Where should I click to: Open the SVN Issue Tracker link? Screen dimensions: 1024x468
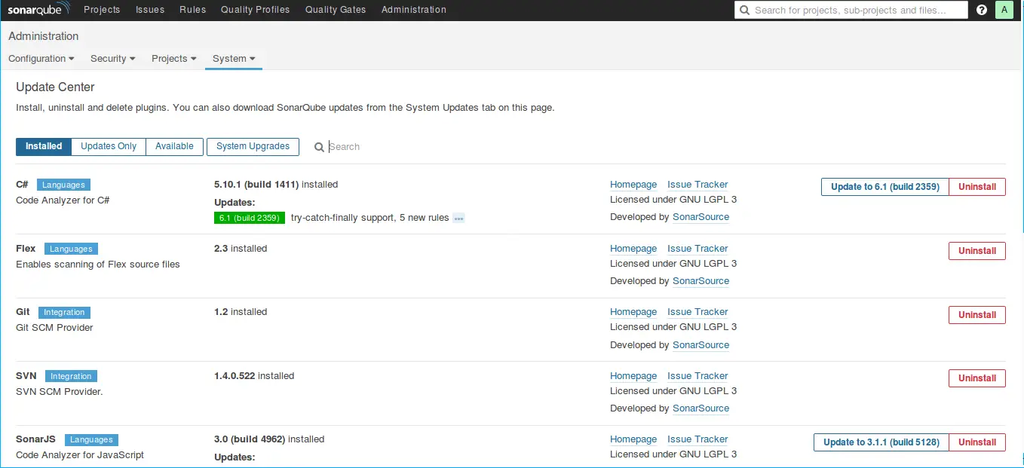[697, 376]
